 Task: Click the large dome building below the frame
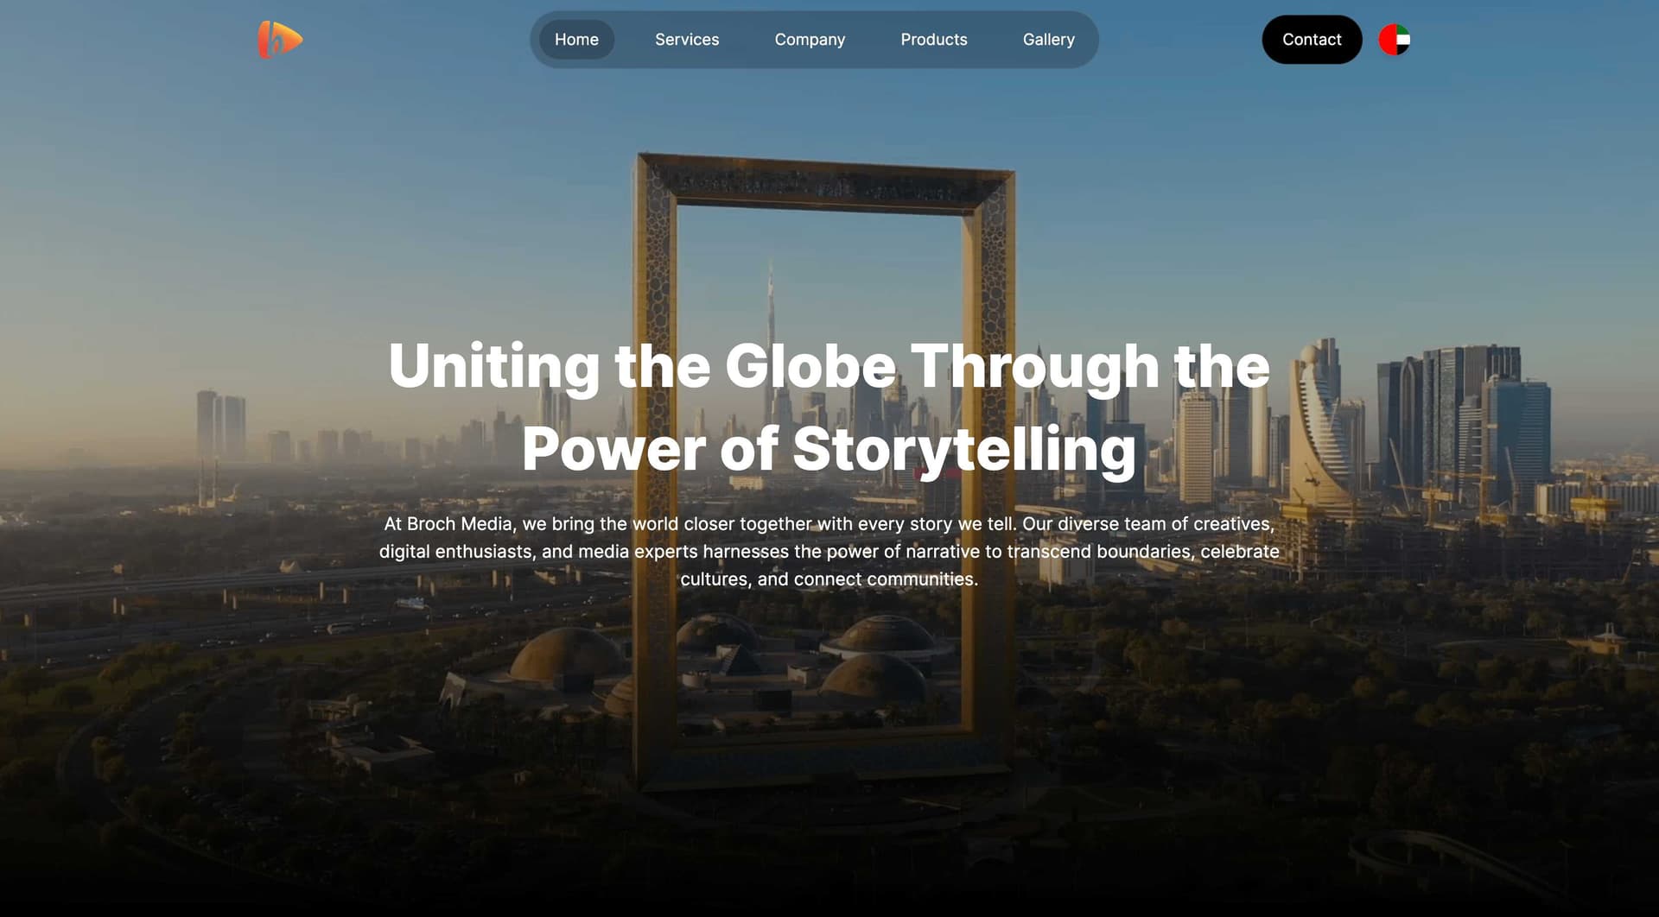tap(566, 656)
